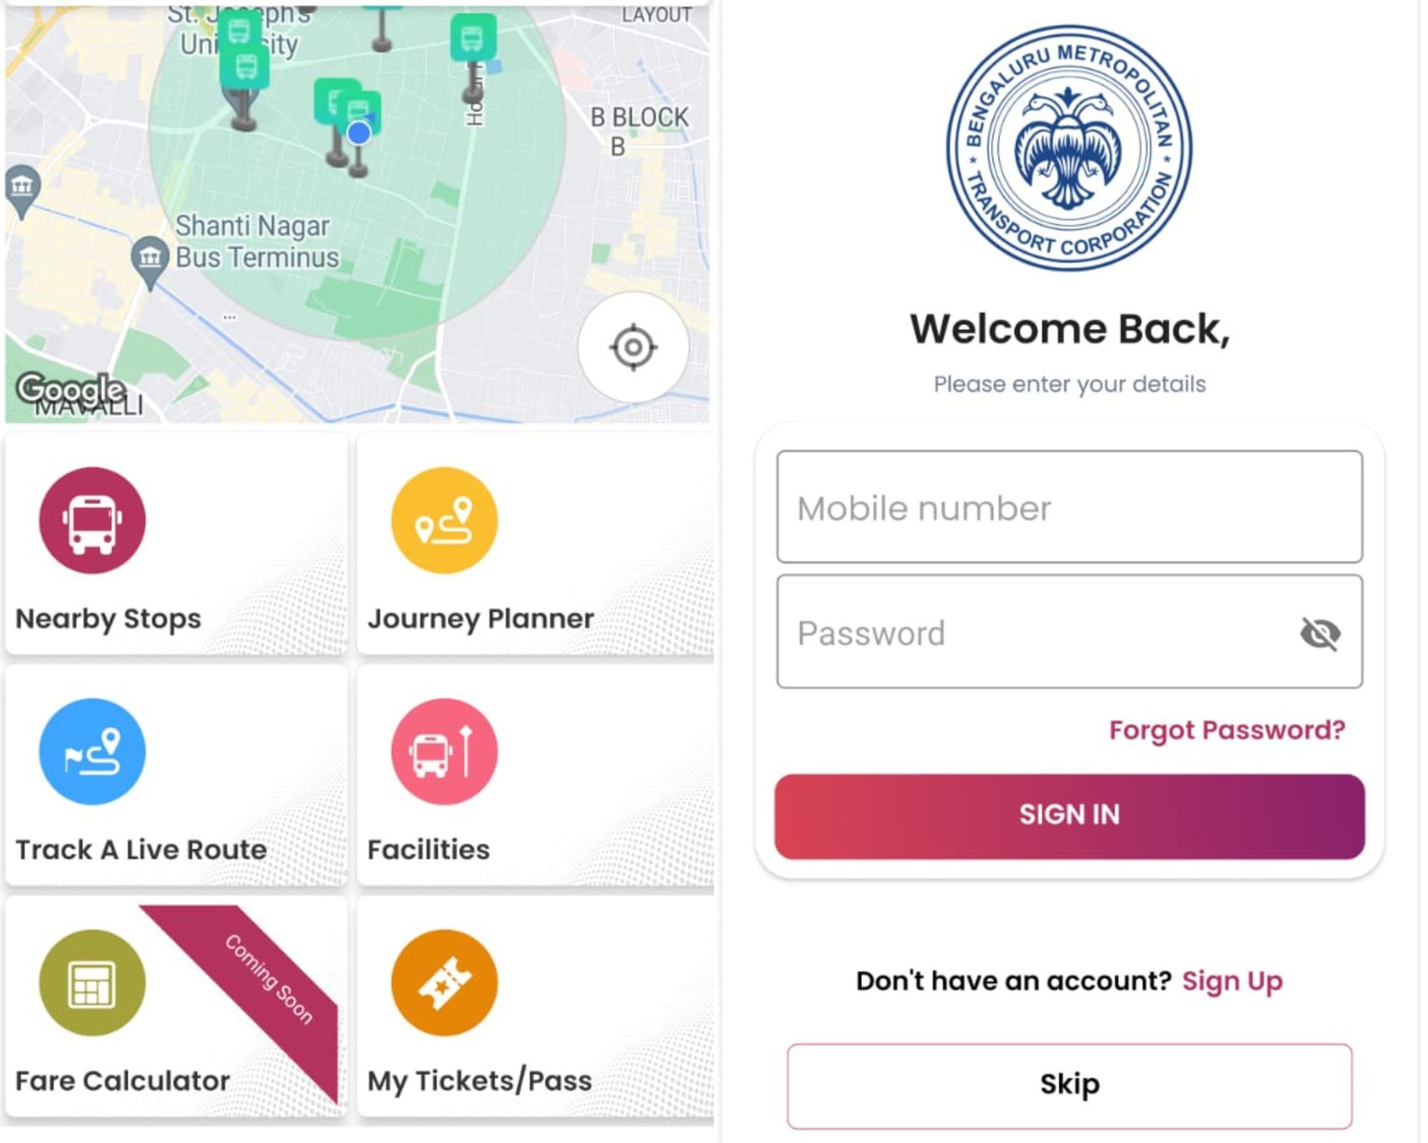Click the BMTC logo emblem
Screen dimensions: 1428x1143
tap(1069, 148)
